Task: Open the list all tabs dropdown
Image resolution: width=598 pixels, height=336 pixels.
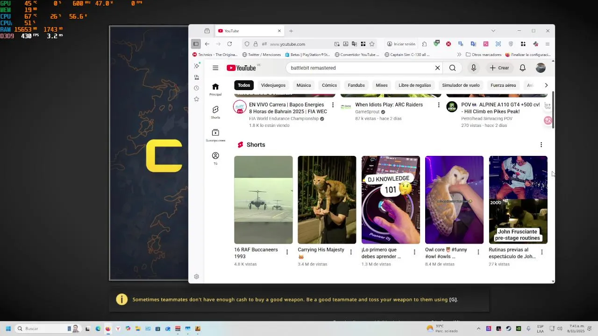Action: tap(493, 31)
